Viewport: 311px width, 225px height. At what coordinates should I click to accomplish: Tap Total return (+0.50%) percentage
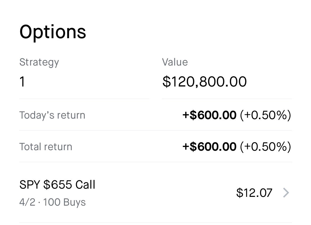(x=265, y=147)
